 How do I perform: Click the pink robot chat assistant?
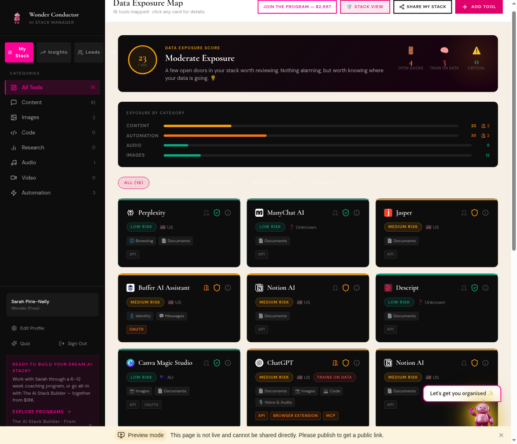(x=482, y=414)
